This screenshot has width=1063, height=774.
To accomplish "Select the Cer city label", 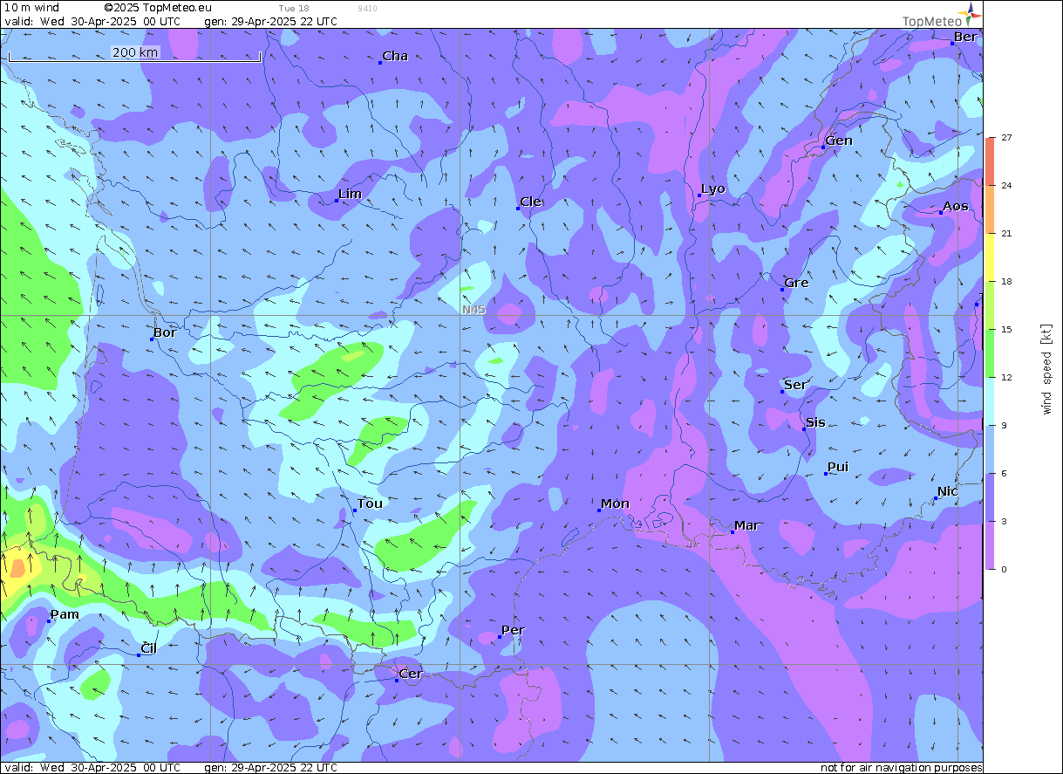I will [x=410, y=674].
